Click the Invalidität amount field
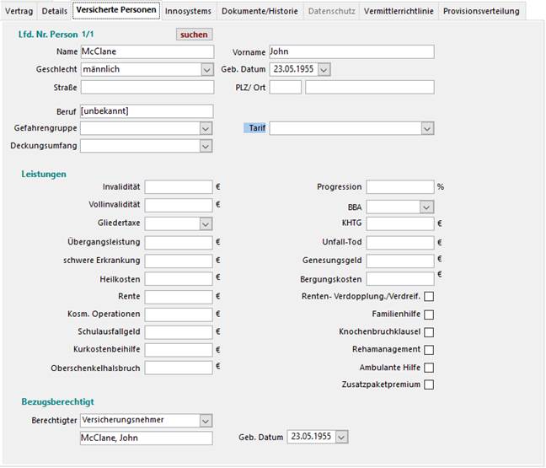546x468 pixels. [x=179, y=187]
